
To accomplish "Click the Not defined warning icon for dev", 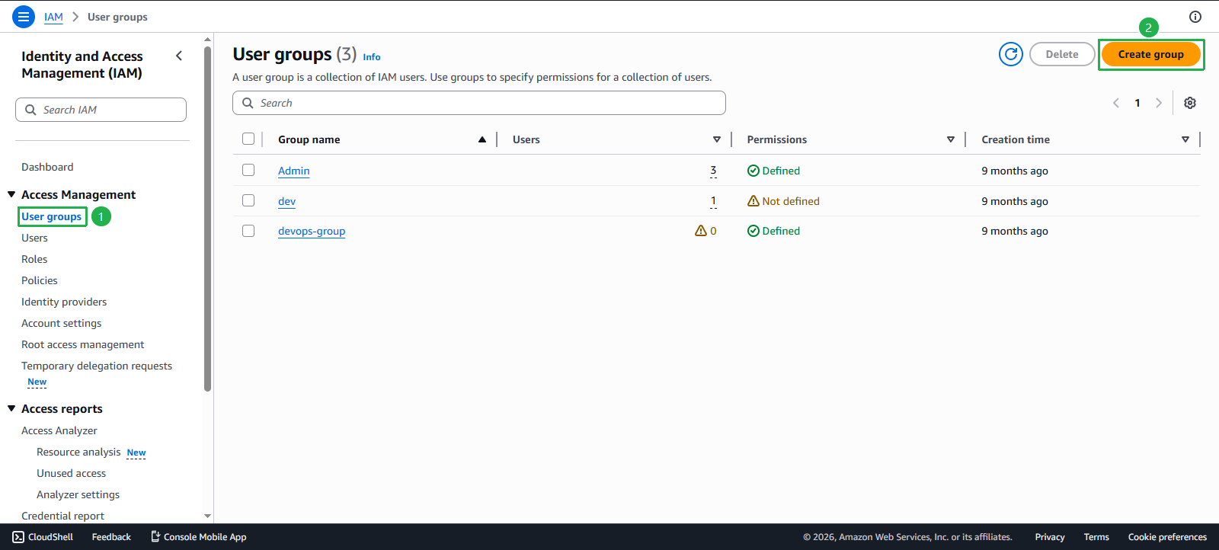I will (753, 201).
